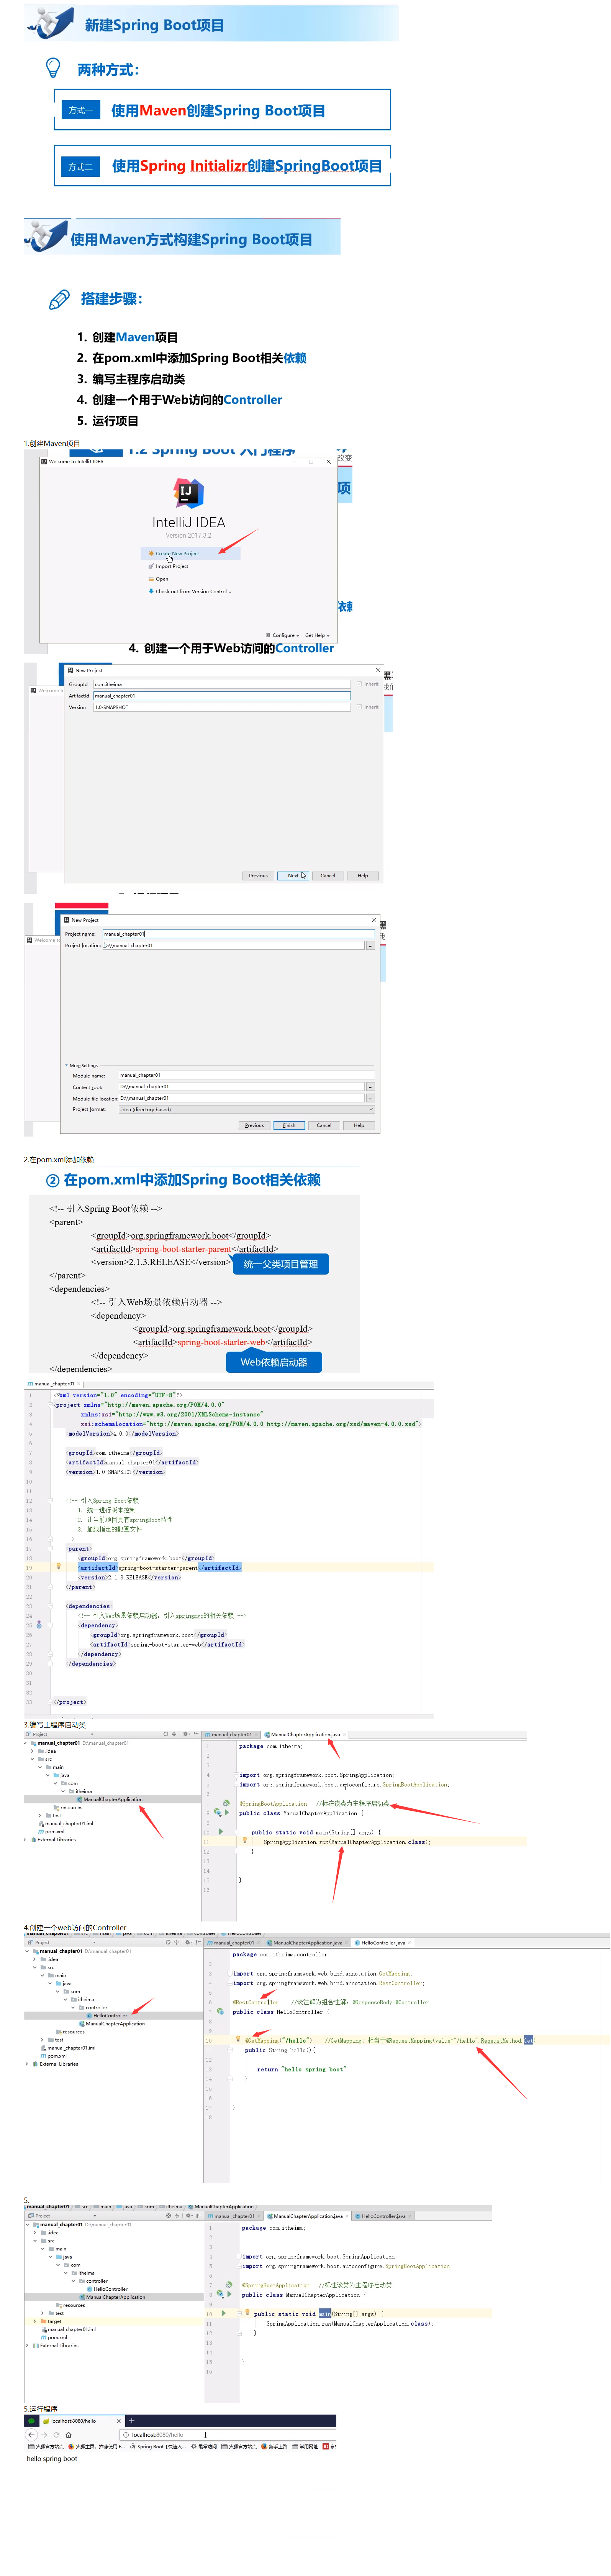
Task: Click Help in the GroupId New Project dialog
Action: pos(362,876)
